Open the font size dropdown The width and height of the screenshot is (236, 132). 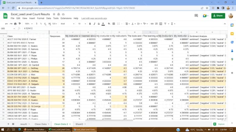tap(82, 24)
